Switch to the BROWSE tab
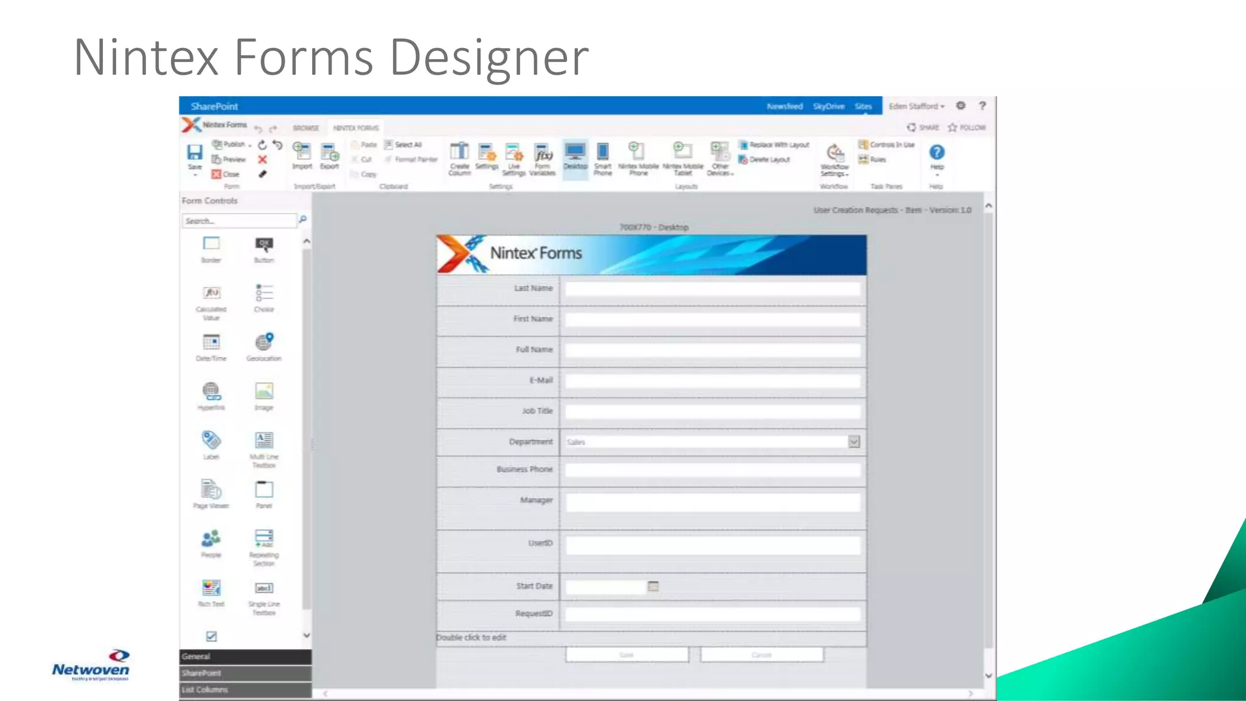 coord(305,128)
